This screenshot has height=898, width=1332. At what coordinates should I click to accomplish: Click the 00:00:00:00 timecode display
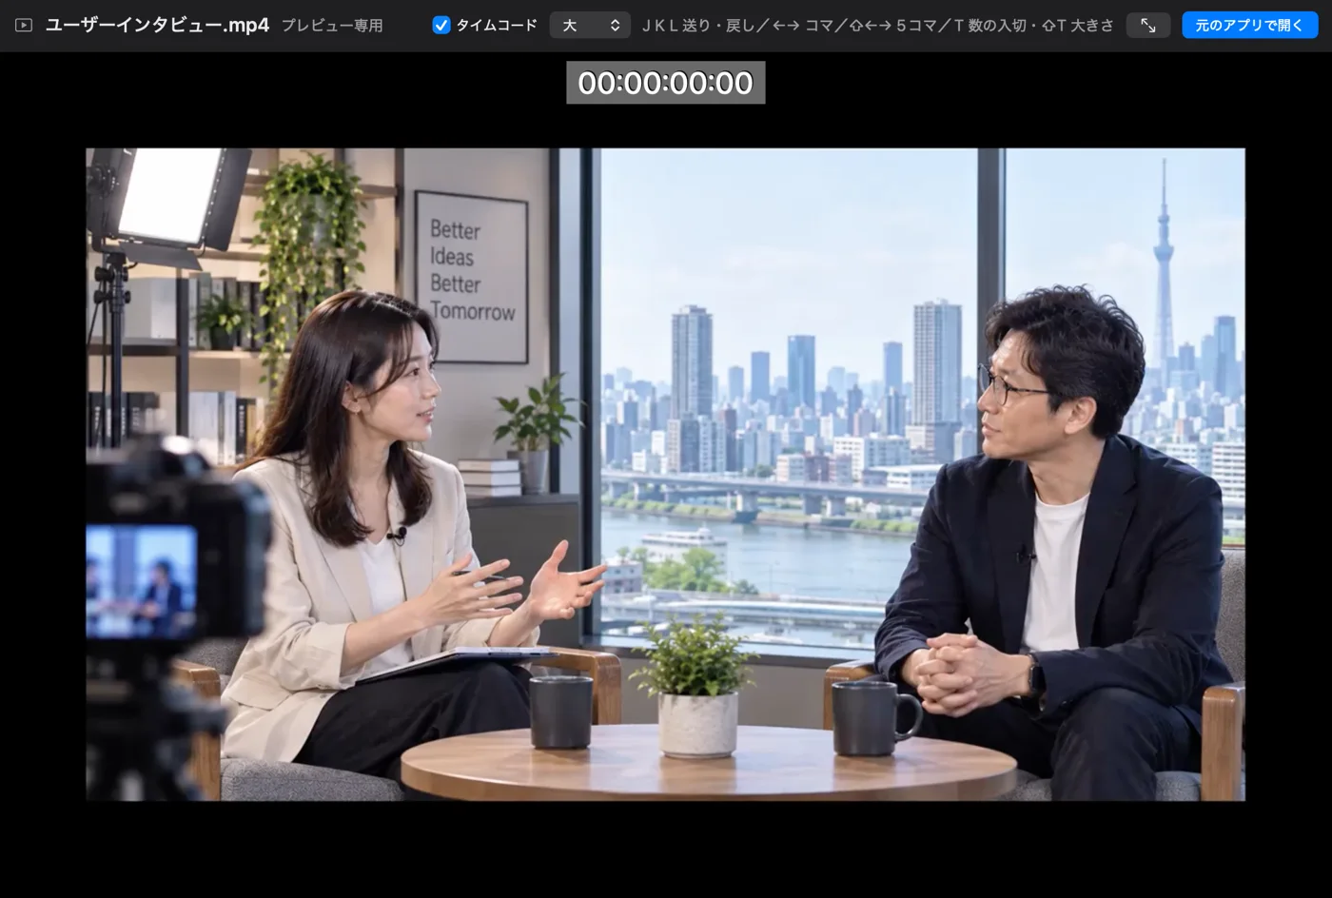coord(666,83)
